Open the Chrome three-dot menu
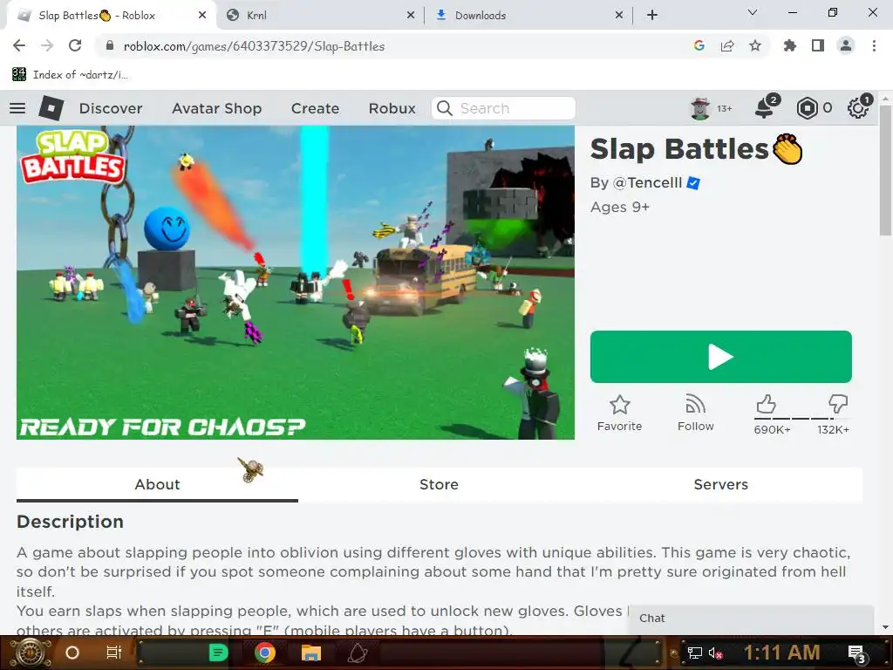Viewport: 893px width, 670px height. coord(874,45)
